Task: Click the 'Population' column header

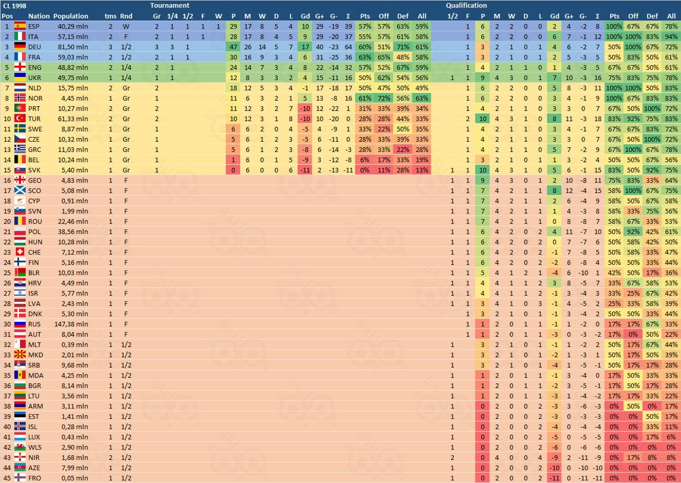Action: click(71, 16)
